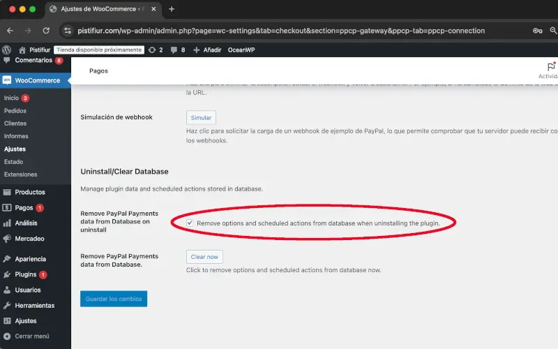
Task: Click the Apariencia paintbrush icon
Action: click(x=7, y=259)
